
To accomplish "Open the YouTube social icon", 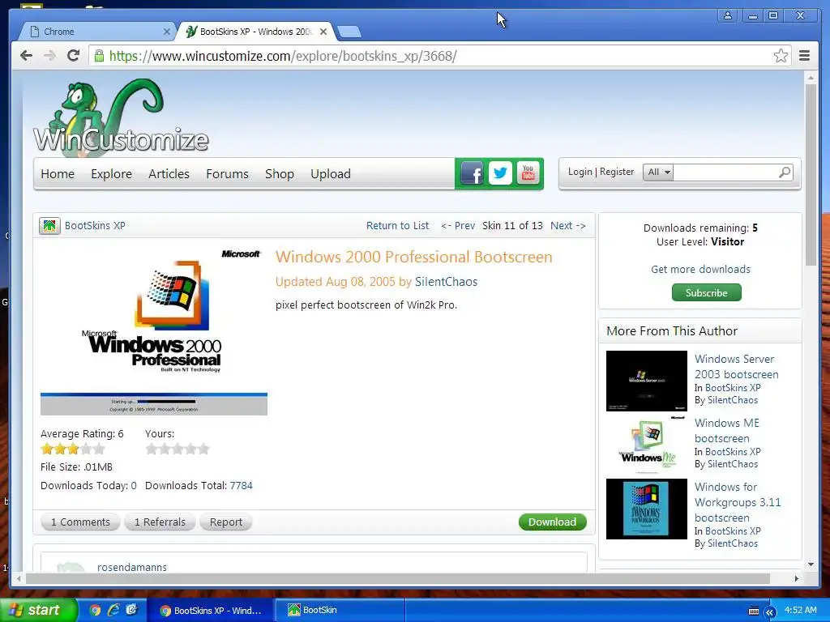I will [x=528, y=173].
